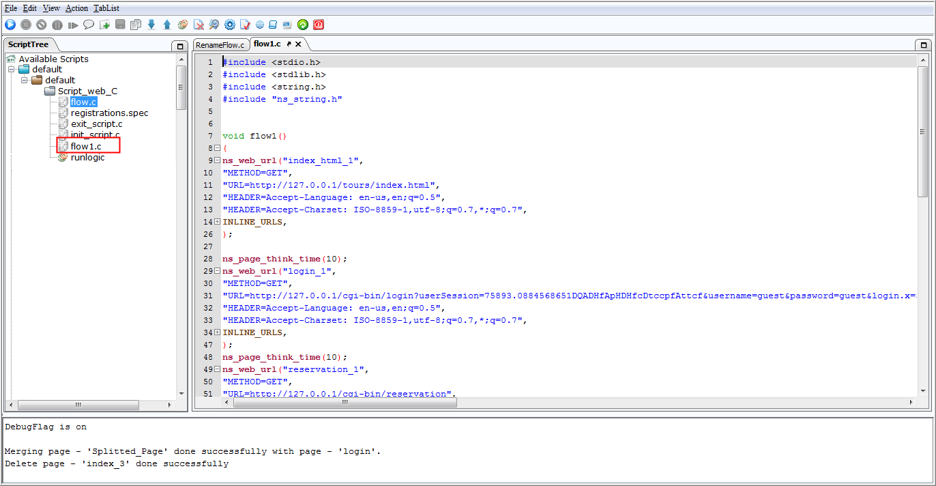
Task: Expand INLINE_URLS fold at line 14
Action: click(217, 222)
